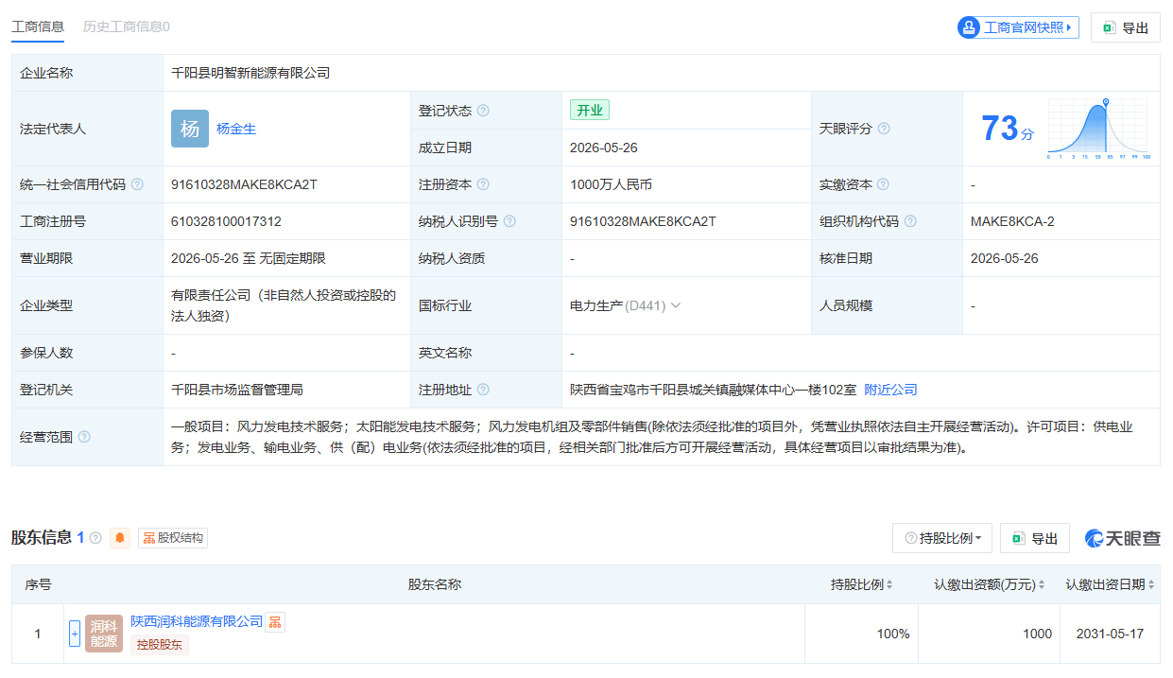Open the 股权结构 button

pyautogui.click(x=173, y=538)
